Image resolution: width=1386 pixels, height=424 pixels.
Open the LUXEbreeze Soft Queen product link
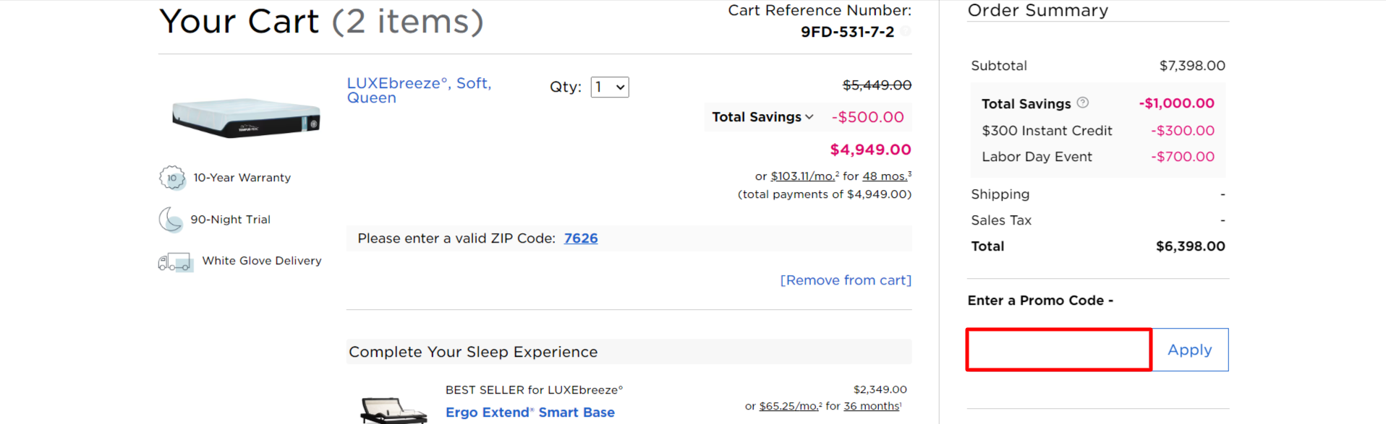419,90
